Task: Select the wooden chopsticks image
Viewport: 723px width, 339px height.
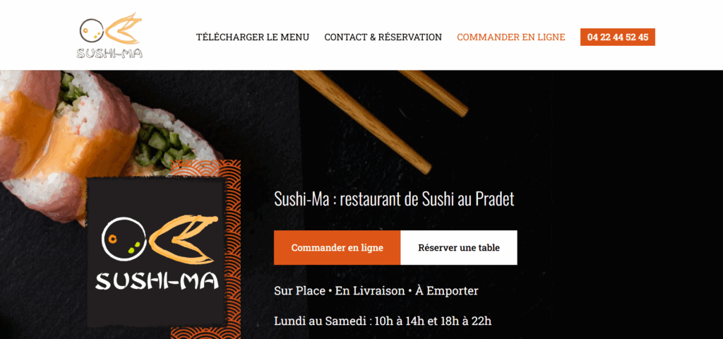Action: click(381, 118)
